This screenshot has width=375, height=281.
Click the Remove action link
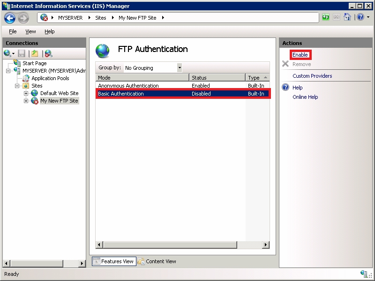[x=301, y=64]
